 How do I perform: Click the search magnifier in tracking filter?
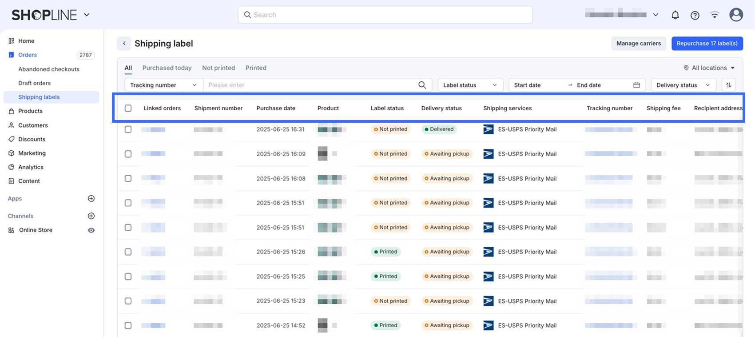click(422, 85)
